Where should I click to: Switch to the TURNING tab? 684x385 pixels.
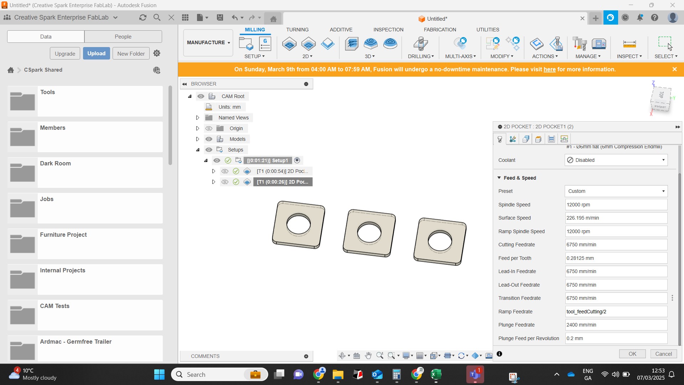pyautogui.click(x=297, y=30)
